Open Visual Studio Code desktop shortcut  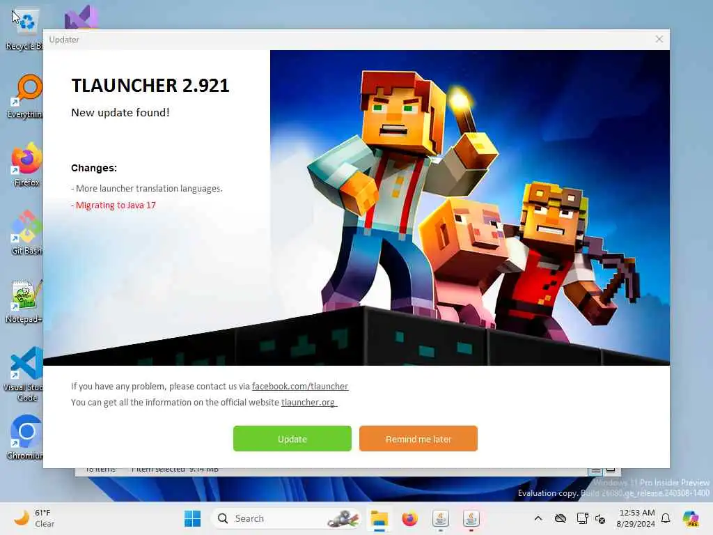click(24, 374)
